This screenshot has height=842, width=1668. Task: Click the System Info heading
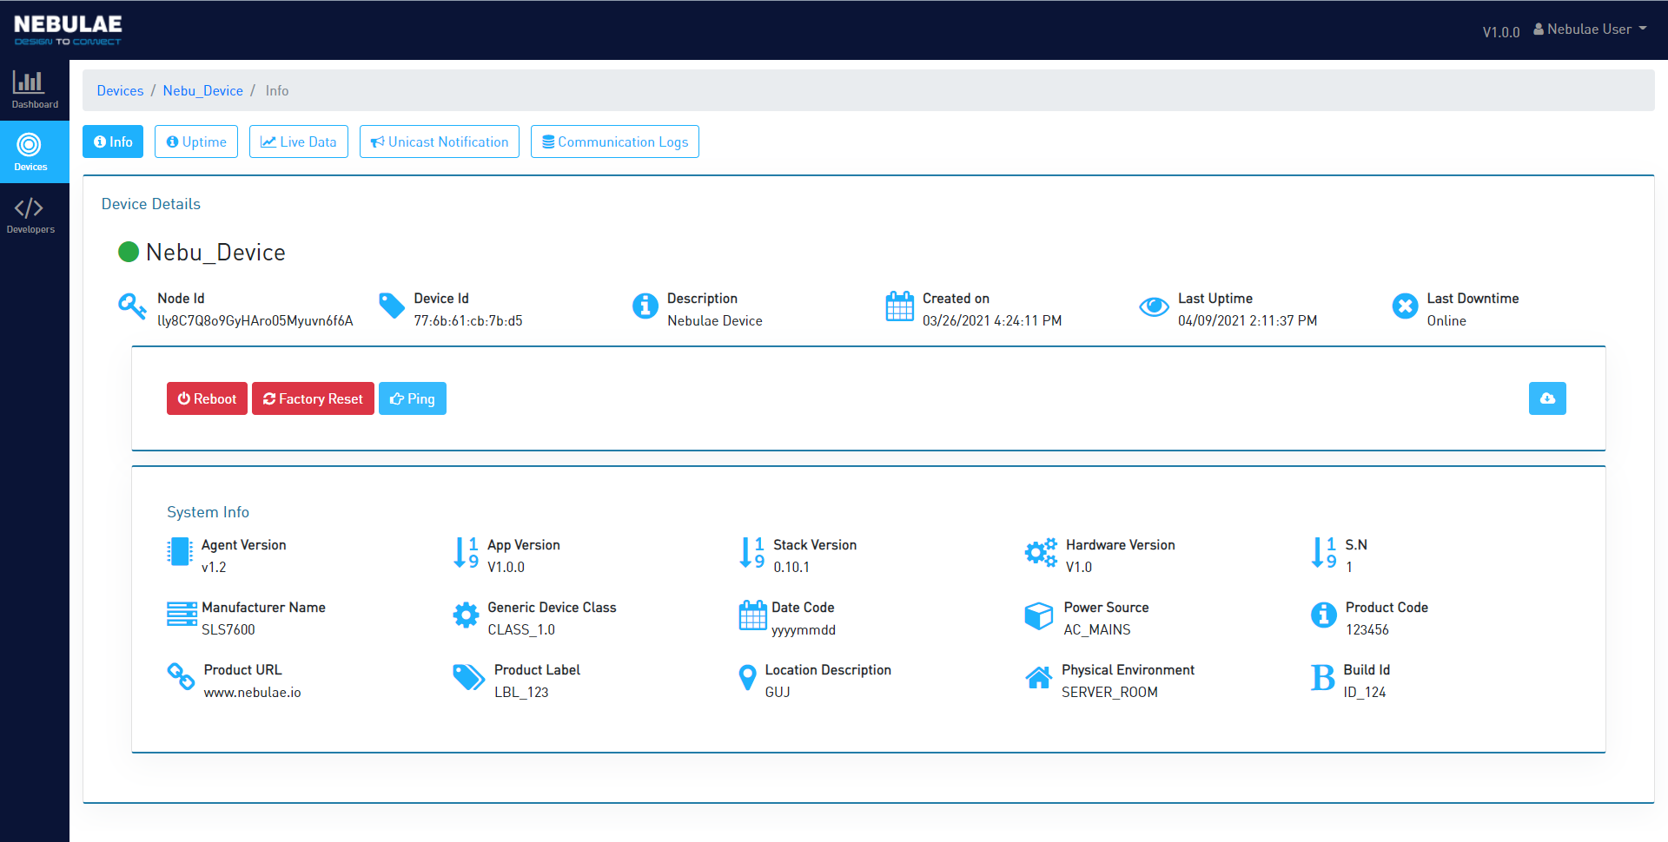point(208,512)
